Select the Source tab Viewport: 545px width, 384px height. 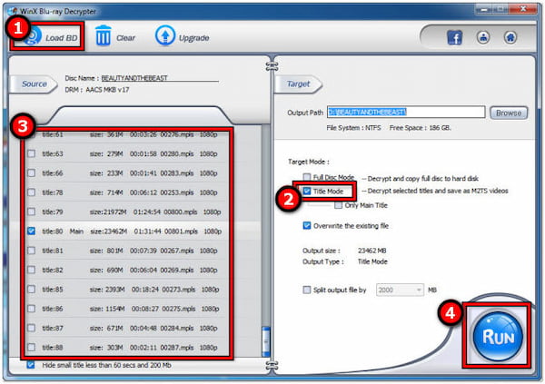pyautogui.click(x=34, y=84)
